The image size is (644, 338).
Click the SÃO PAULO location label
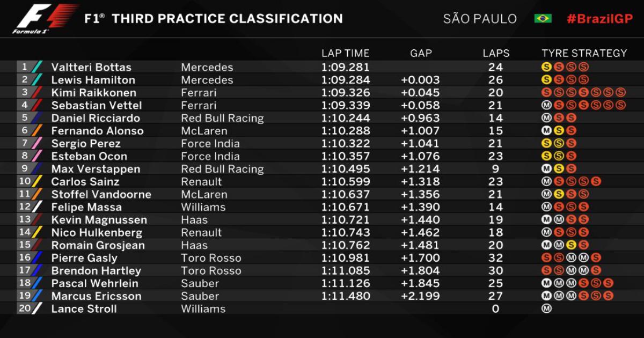point(480,19)
